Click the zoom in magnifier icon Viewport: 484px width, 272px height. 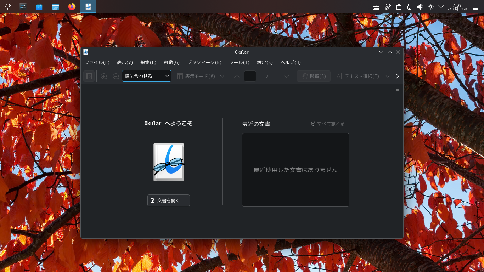click(104, 76)
